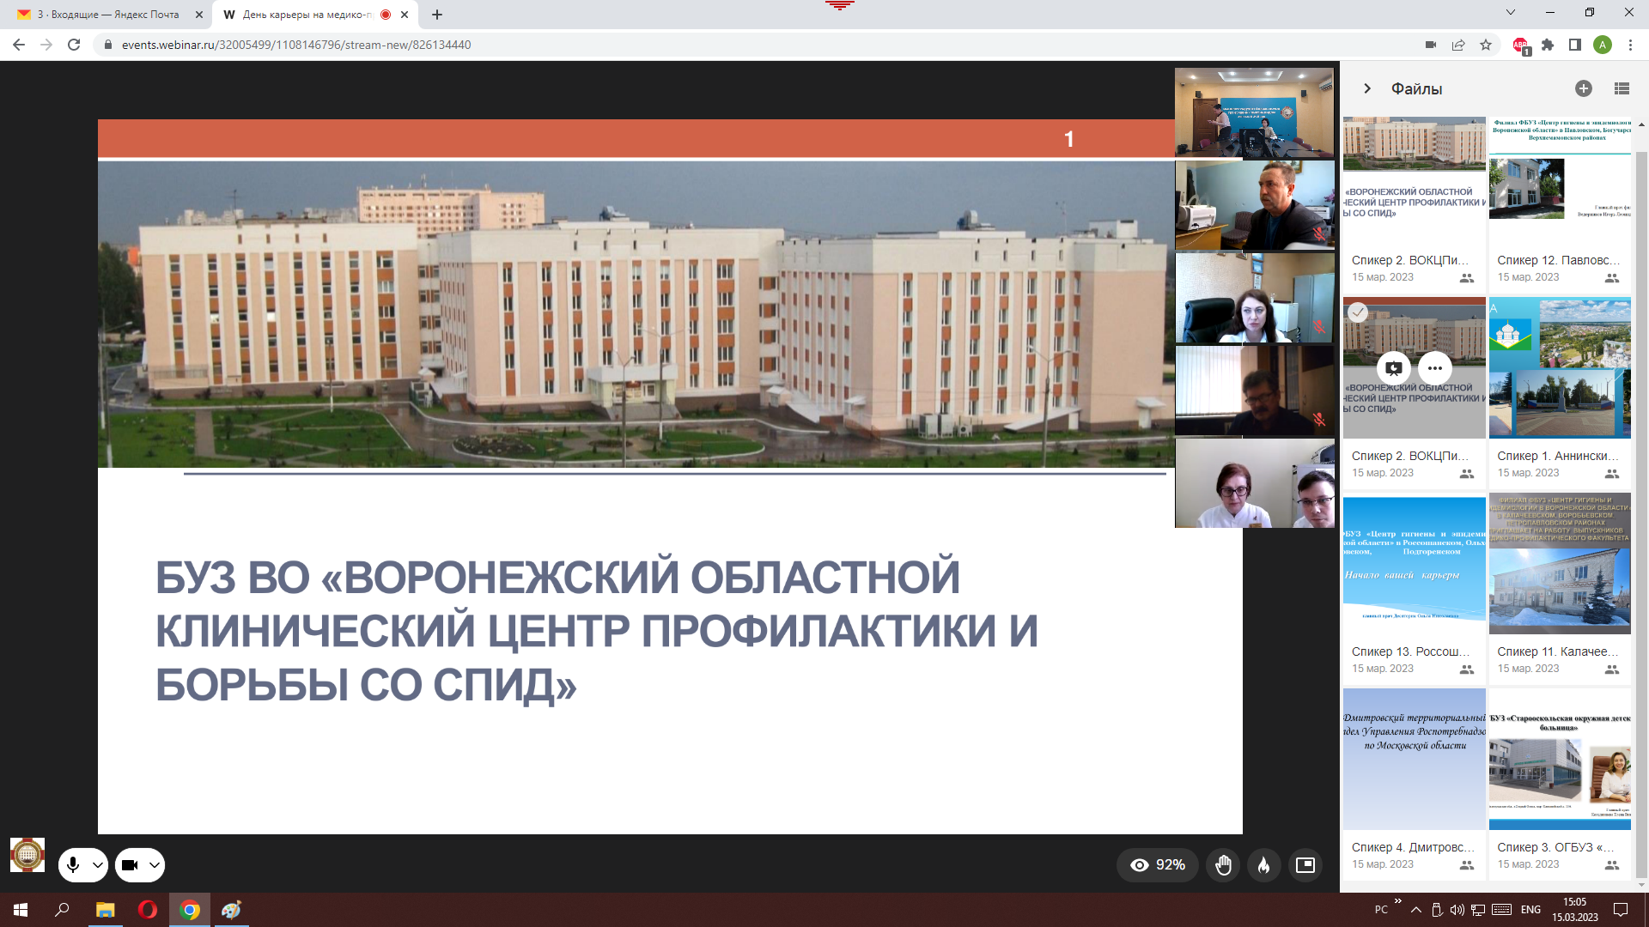The width and height of the screenshot is (1649, 927).
Task: Open Спикер 13. Россошь file thumbnail
Action: tap(1415, 565)
